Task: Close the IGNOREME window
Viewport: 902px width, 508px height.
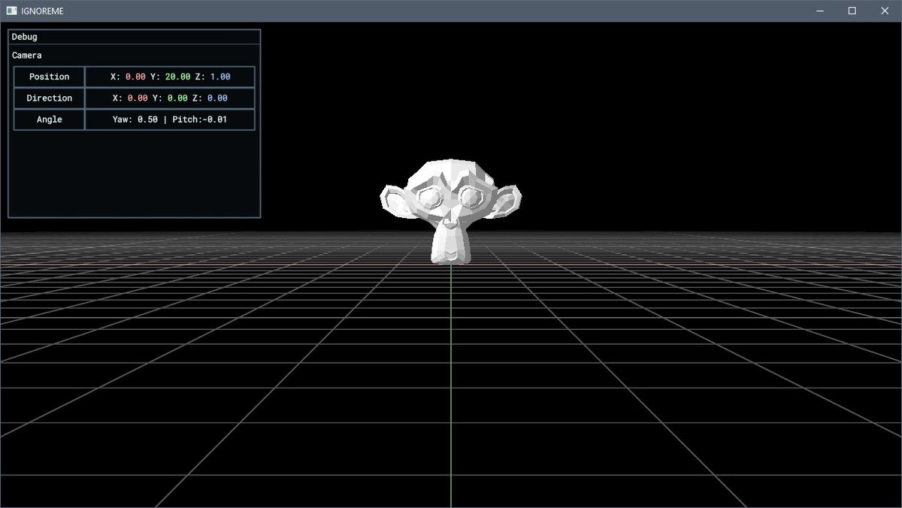Action: pyautogui.click(x=885, y=11)
